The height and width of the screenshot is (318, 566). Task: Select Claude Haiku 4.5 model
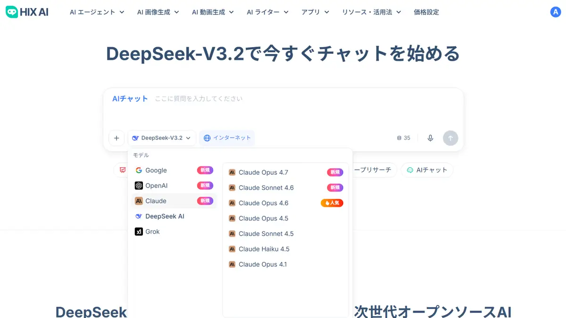(x=285, y=249)
